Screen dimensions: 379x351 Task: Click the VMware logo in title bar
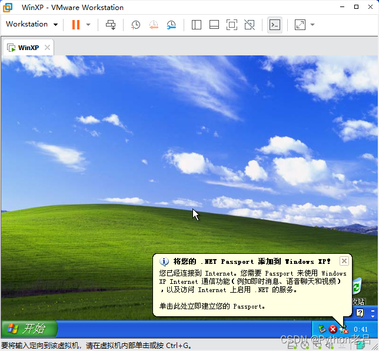(x=8, y=8)
